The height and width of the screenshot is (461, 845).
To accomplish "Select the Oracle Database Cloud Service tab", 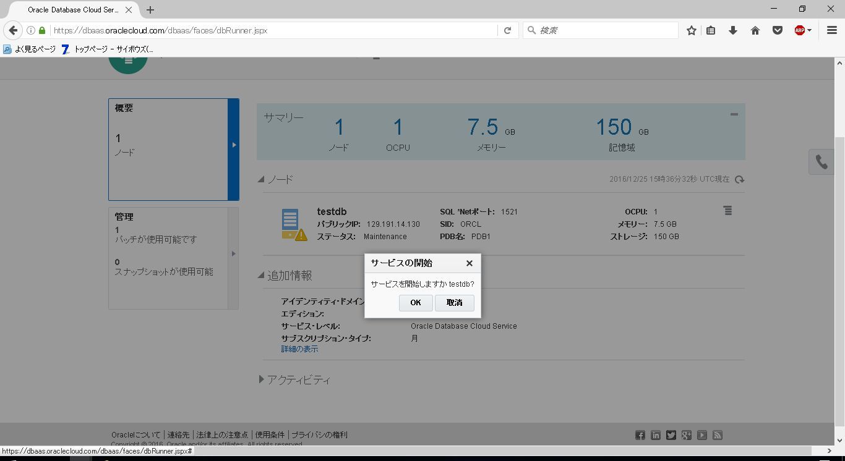I will click(x=73, y=10).
